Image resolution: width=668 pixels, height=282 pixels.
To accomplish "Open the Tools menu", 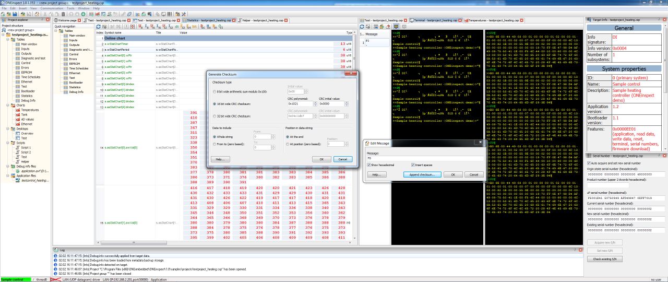I will (x=70, y=8).
